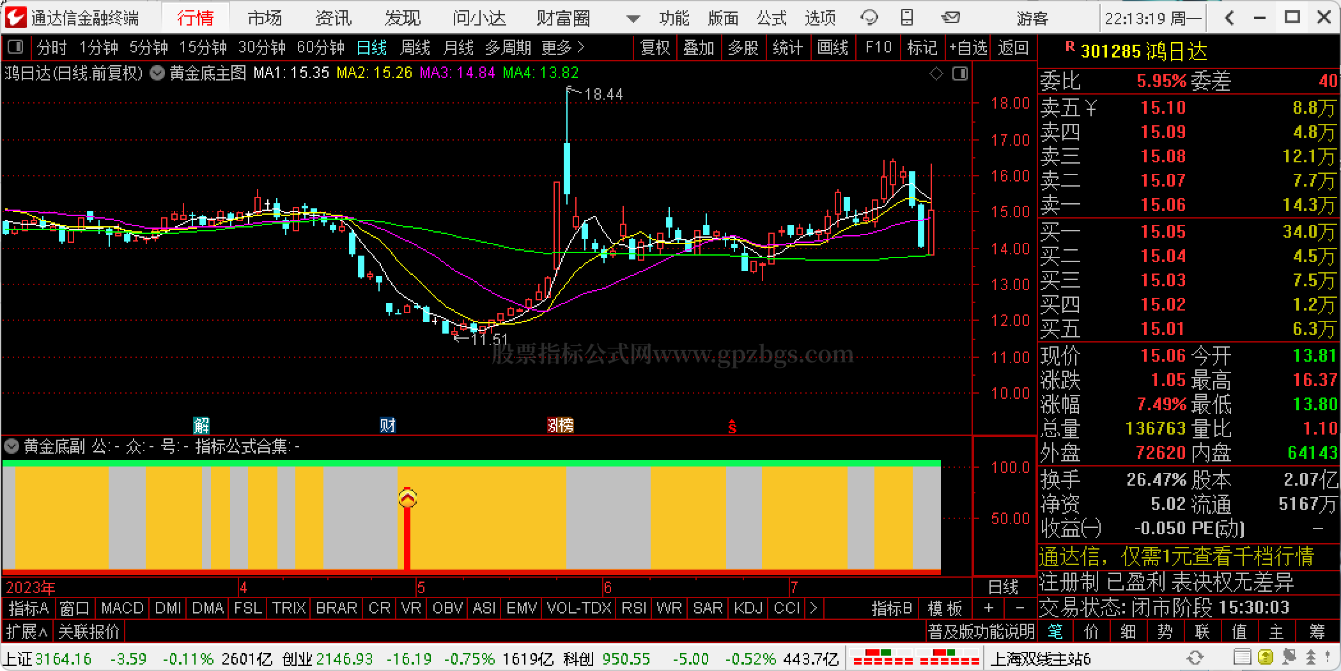The width and height of the screenshot is (1341, 671).
Task: Select VOL-TDX indicator tab
Action: click(579, 608)
